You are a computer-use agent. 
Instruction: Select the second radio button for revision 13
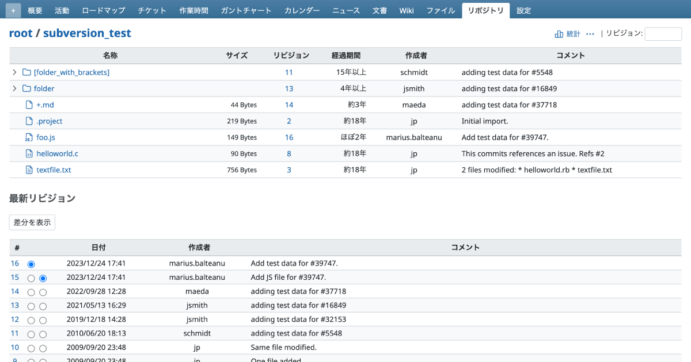pyautogui.click(x=43, y=306)
